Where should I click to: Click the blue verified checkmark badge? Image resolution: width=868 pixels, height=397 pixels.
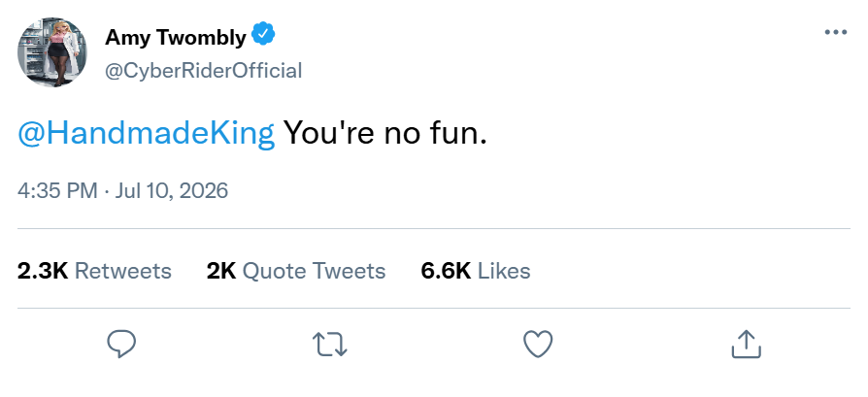tap(263, 34)
